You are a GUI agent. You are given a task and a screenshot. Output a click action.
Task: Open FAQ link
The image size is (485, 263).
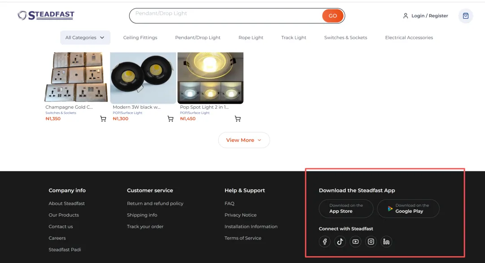[x=229, y=203]
